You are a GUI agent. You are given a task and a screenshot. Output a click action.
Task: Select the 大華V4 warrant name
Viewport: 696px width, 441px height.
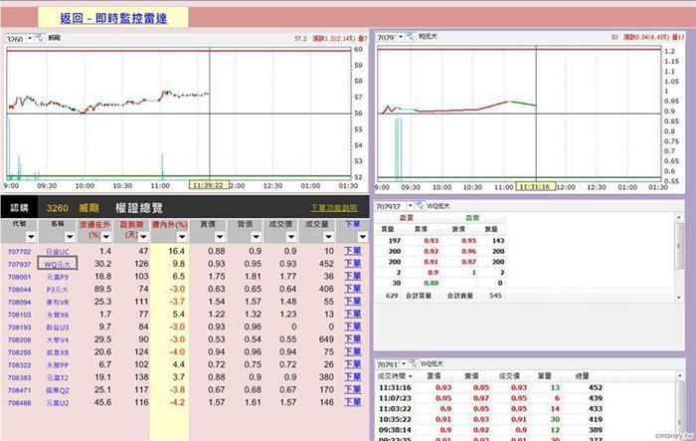[58, 340]
